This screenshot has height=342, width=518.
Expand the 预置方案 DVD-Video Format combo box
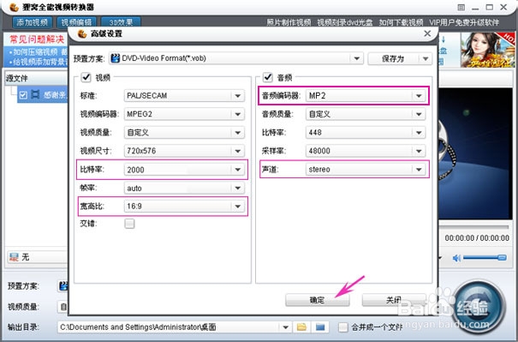coord(357,58)
